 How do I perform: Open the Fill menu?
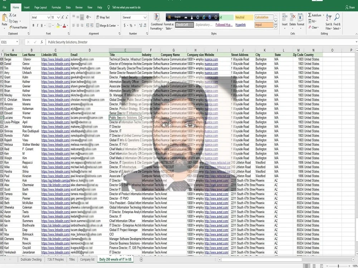tap(312, 21)
